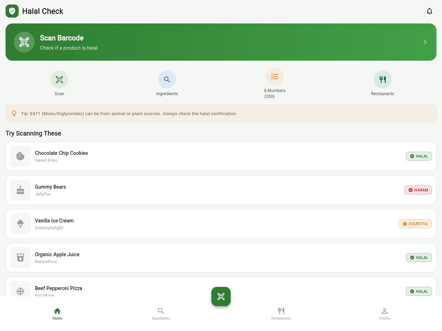
Task: Click the E-Numbers (350) label
Action: (x=275, y=93)
